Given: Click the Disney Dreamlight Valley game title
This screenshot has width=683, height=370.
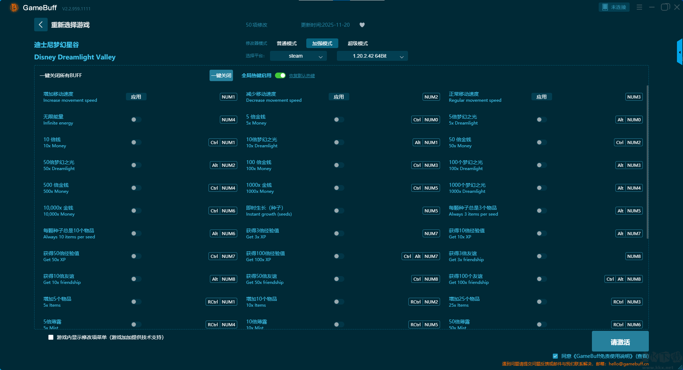Looking at the screenshot, I should pyautogui.click(x=75, y=57).
